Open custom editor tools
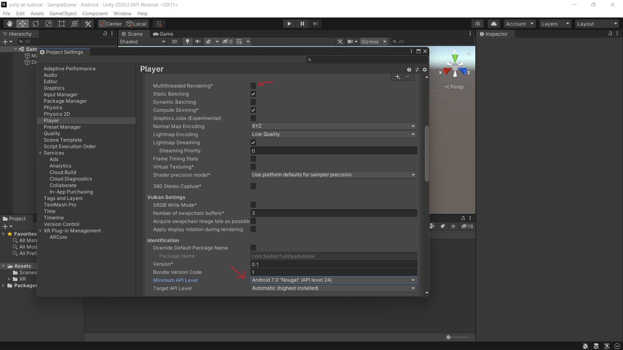Image resolution: width=623 pixels, height=350 pixels. tap(88, 24)
